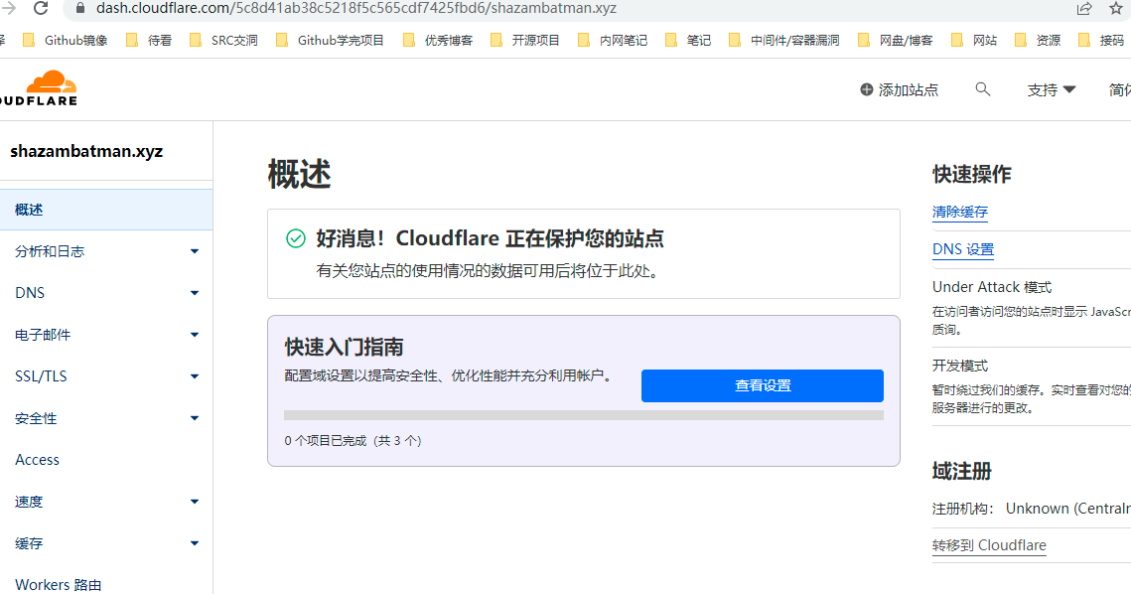Screen dimensions: 1131x594
Task: Open the DNS 设置 quick action link
Action: [x=963, y=249]
